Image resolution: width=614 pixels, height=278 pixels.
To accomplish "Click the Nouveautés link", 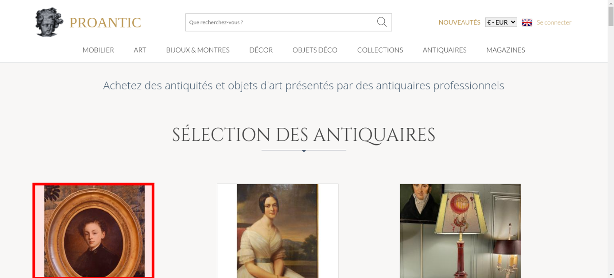I will 459,22.
